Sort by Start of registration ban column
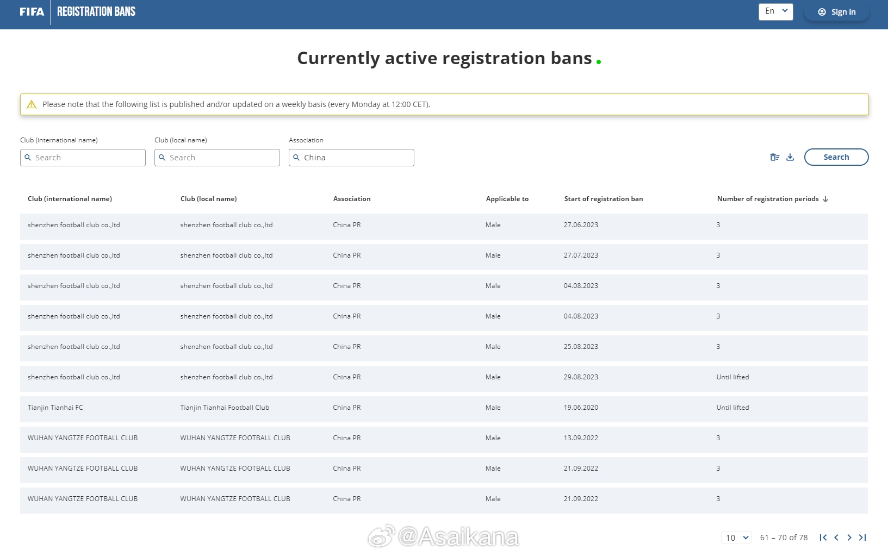Viewport: 888px width, 556px height. (603, 199)
